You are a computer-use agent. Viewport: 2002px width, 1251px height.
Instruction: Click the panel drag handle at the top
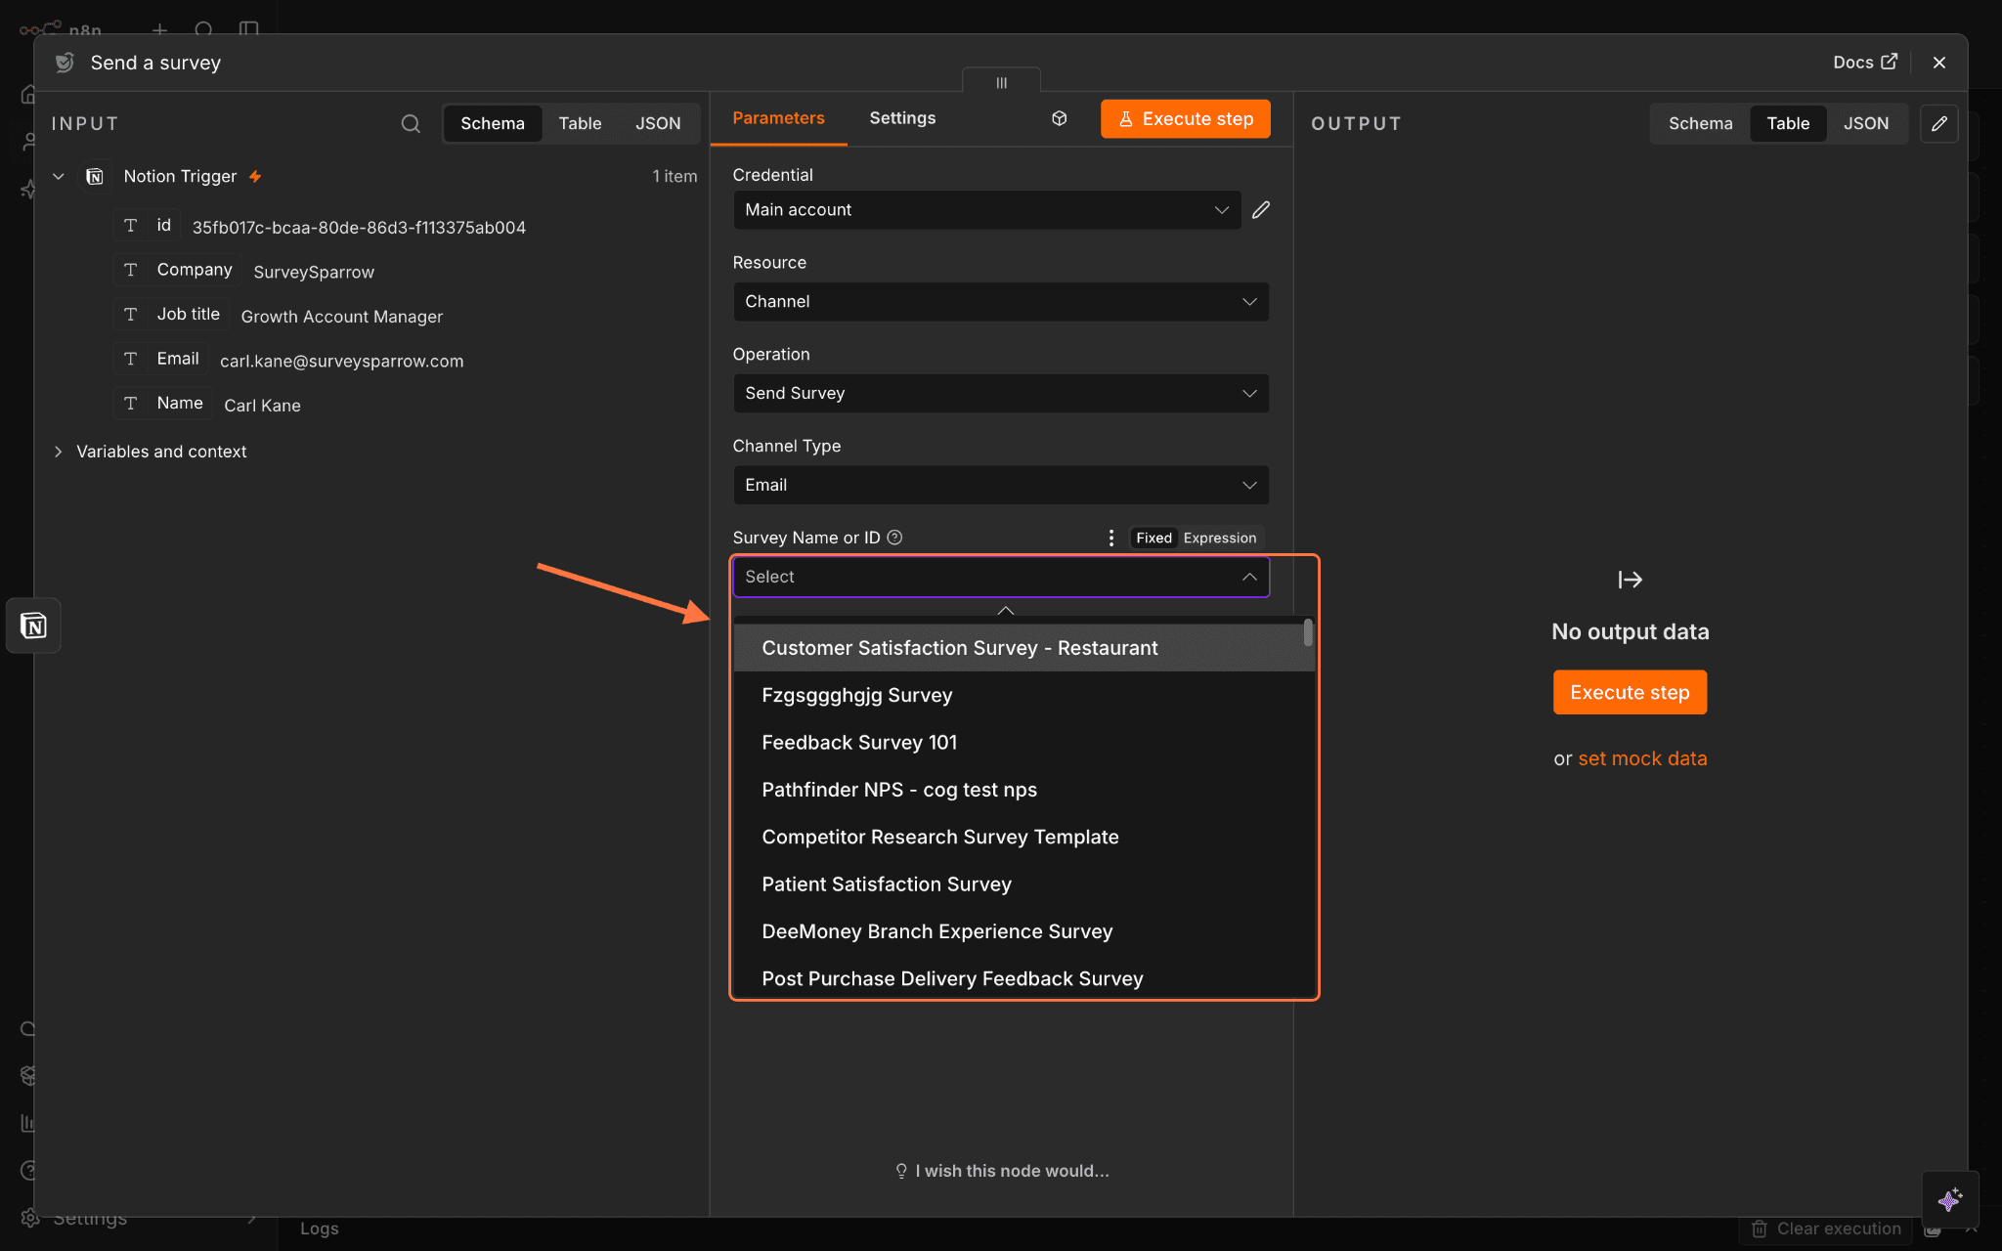(1001, 83)
